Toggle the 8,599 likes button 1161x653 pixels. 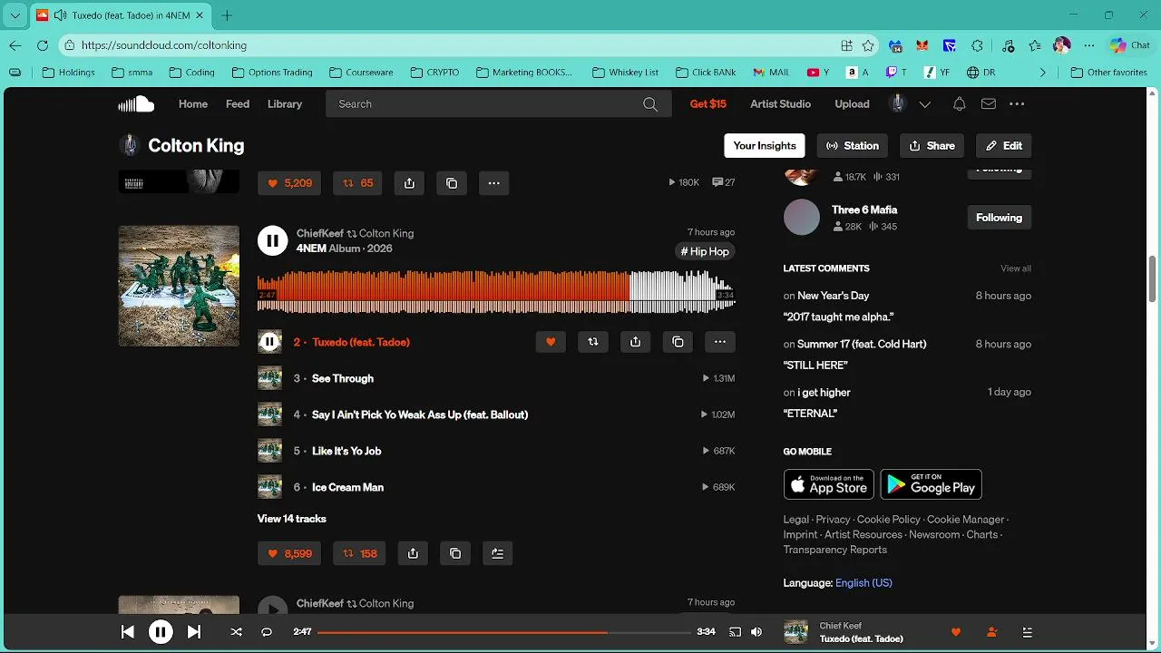(x=289, y=553)
